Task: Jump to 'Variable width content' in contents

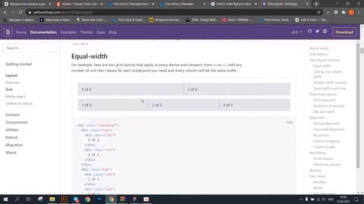Action: click(x=329, y=83)
